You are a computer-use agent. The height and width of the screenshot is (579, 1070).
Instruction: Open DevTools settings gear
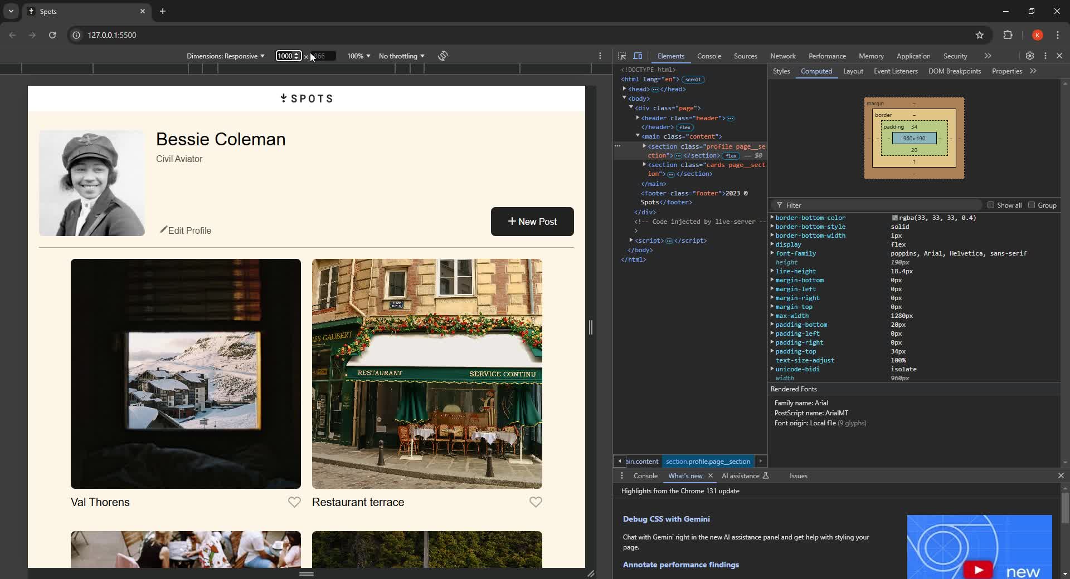[1030, 56]
